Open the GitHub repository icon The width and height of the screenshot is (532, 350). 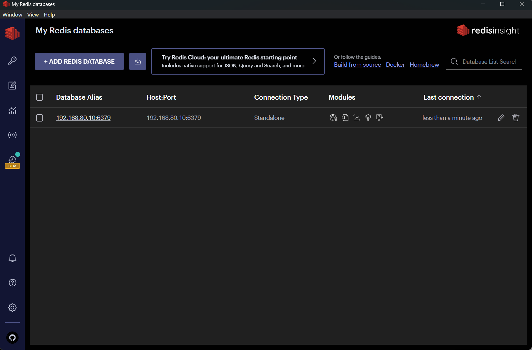12,337
